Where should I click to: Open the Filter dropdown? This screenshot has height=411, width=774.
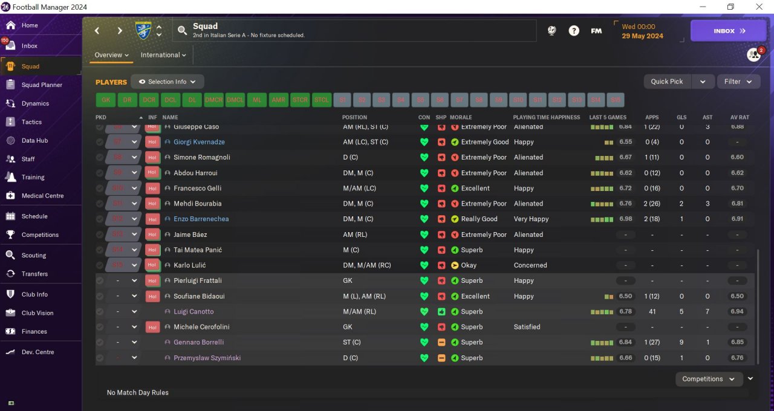coord(738,82)
